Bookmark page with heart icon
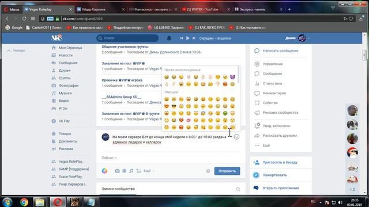Viewport: 369px width, 207px height. [x=351, y=18]
